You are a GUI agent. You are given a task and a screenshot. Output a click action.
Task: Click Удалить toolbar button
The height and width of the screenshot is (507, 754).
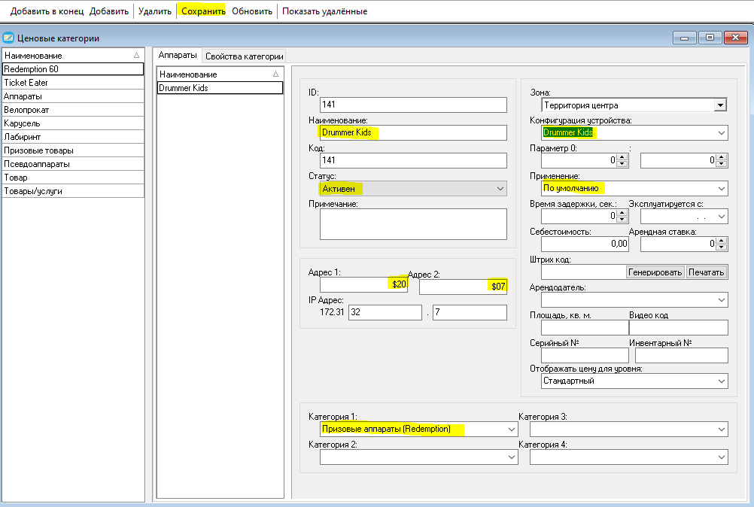coord(155,11)
